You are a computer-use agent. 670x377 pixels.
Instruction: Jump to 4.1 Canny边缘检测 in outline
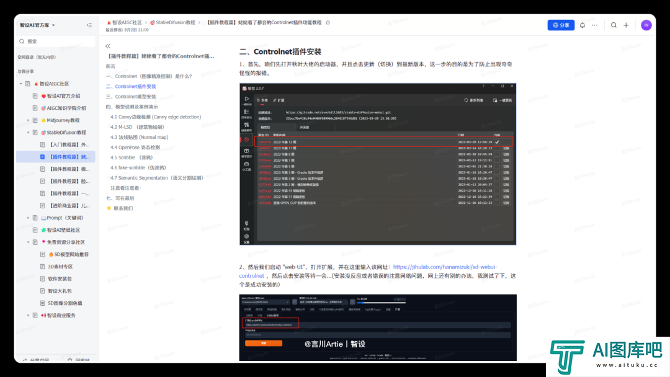[156, 117]
